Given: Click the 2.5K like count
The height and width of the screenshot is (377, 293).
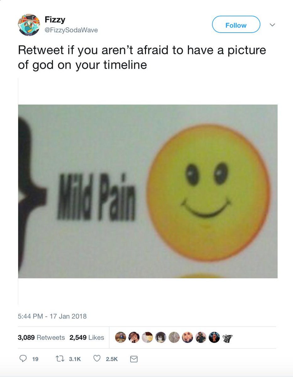Looking at the screenshot, I should click(x=112, y=359).
